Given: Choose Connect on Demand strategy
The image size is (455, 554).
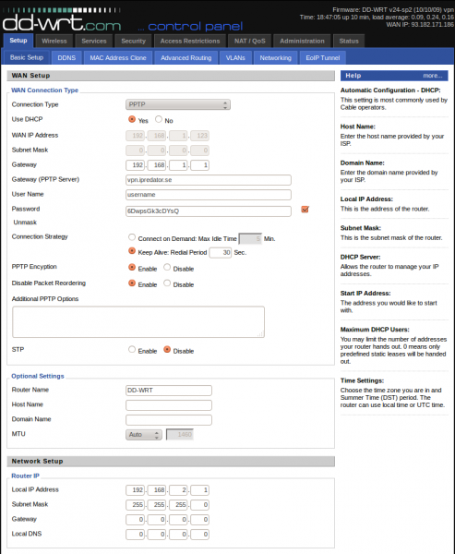Looking at the screenshot, I should (x=132, y=237).
